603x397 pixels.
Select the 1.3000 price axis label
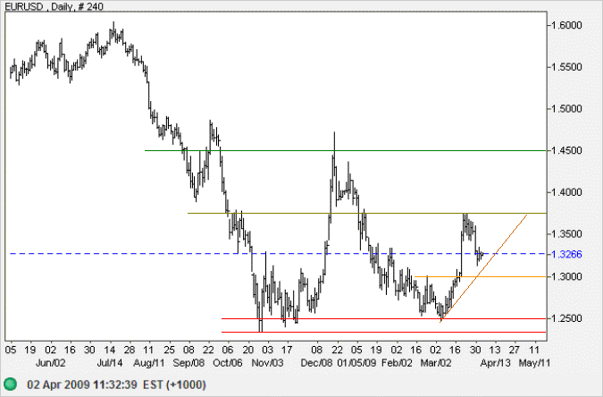click(x=566, y=276)
